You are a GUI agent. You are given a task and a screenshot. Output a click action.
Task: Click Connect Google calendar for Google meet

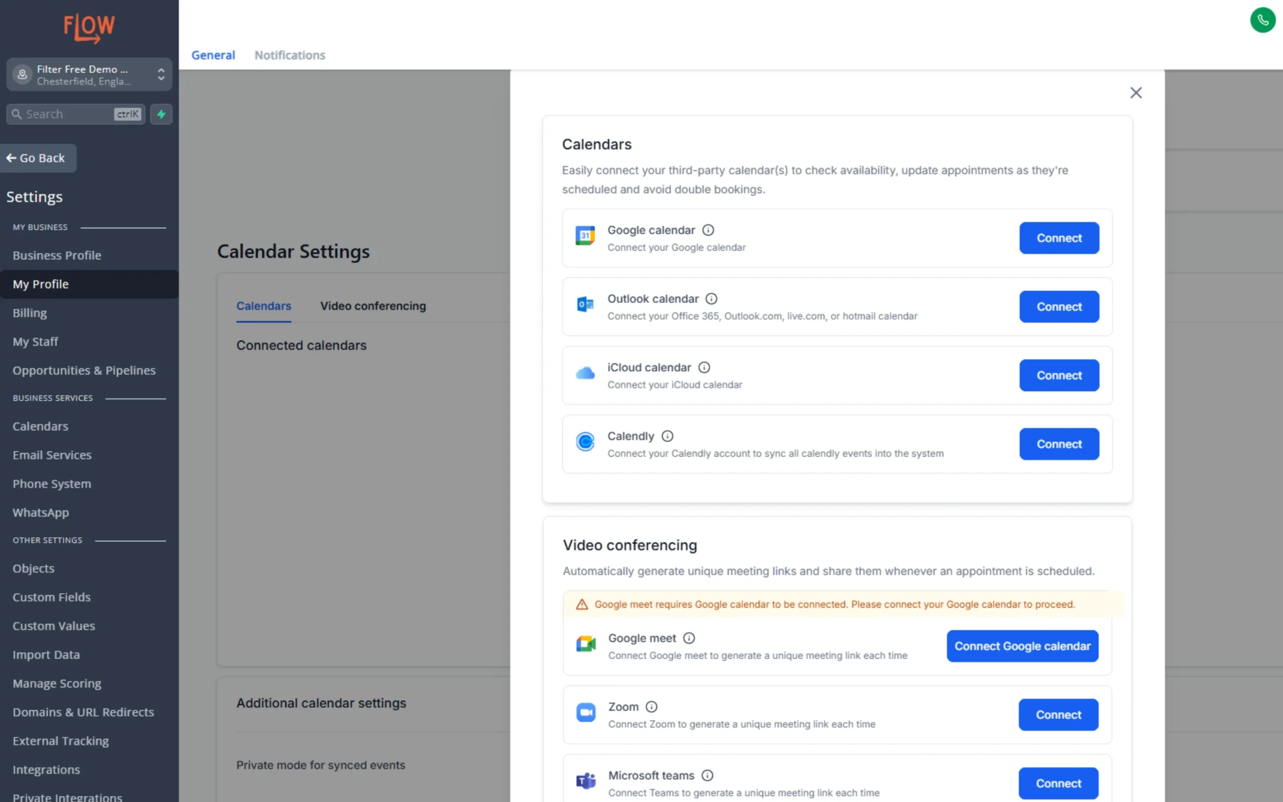click(x=1022, y=646)
